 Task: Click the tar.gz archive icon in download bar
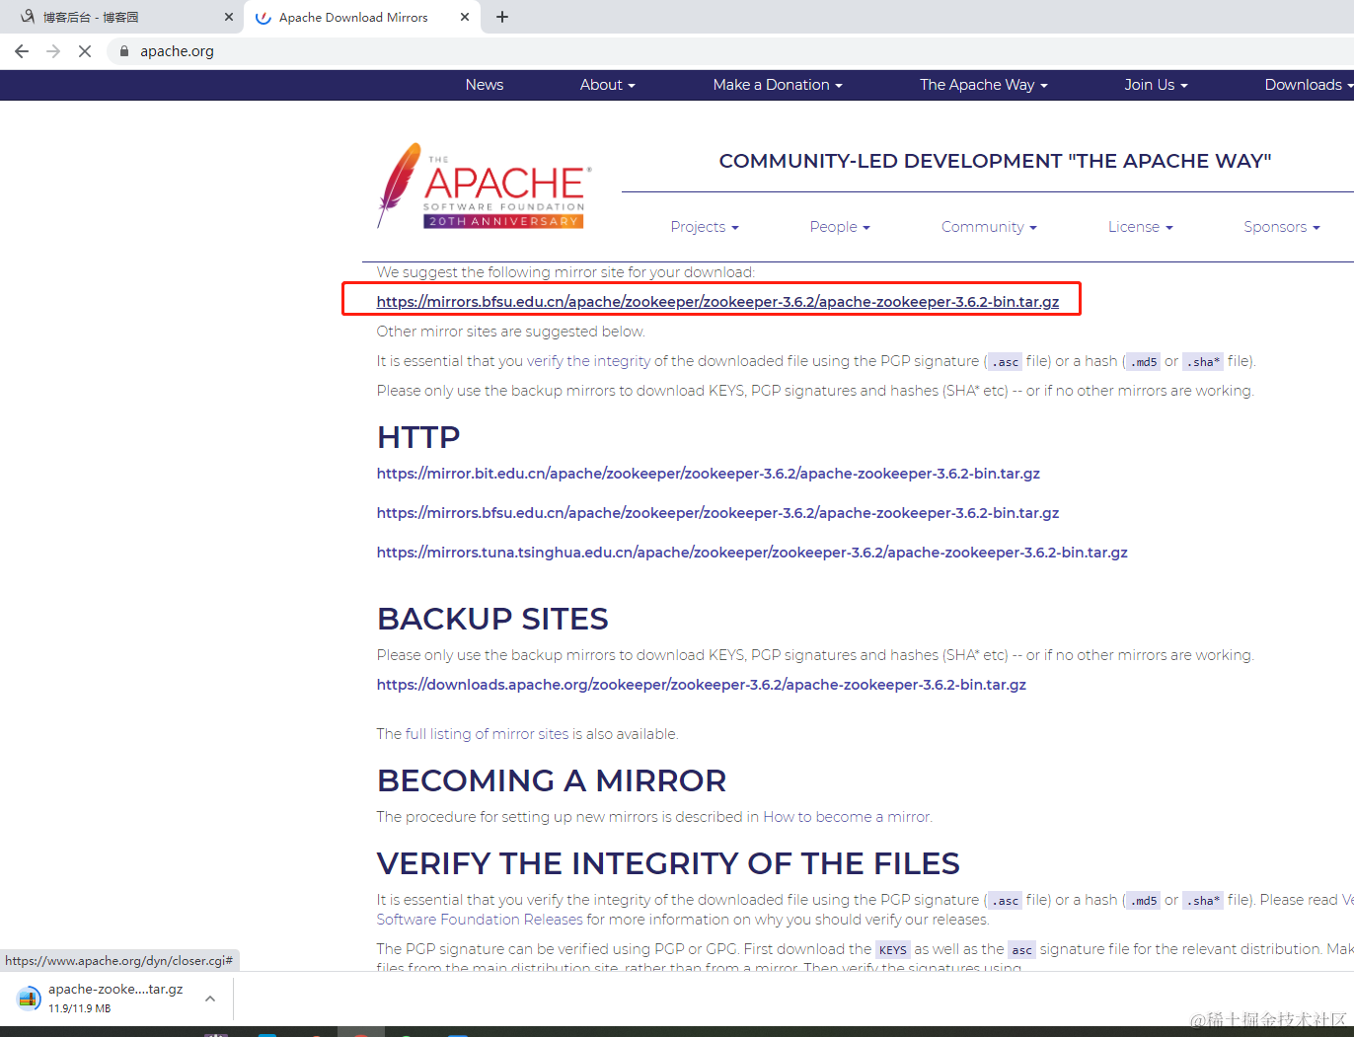pyautogui.click(x=29, y=999)
